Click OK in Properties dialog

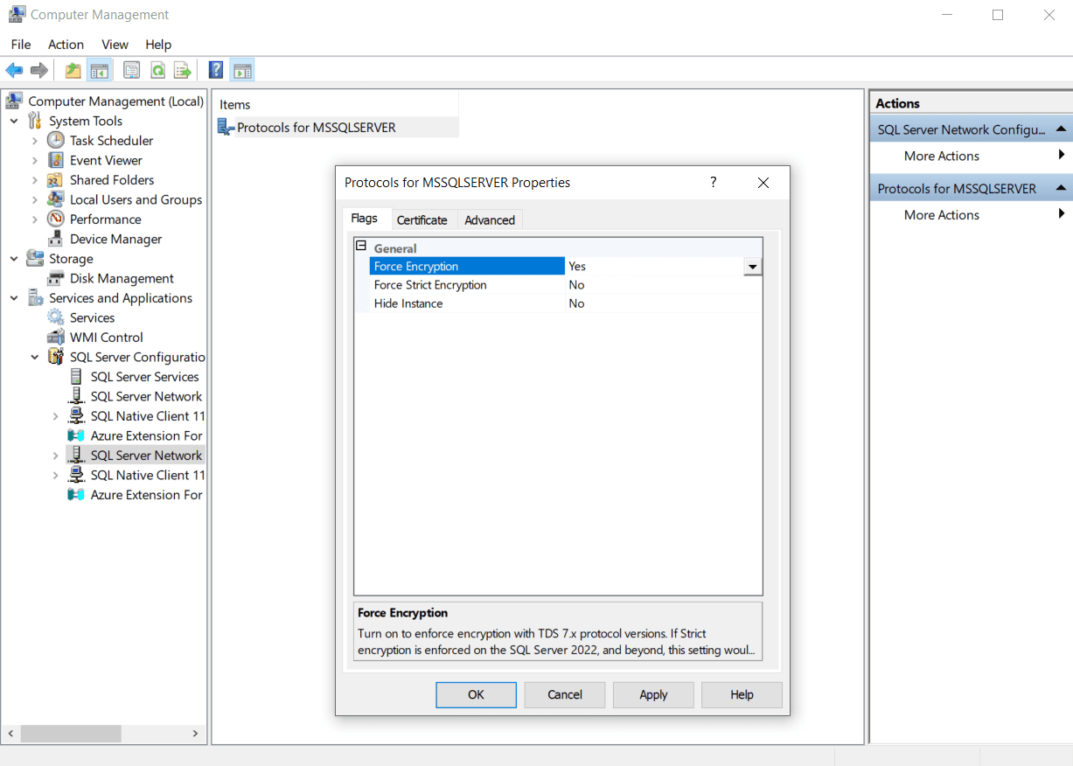click(476, 695)
